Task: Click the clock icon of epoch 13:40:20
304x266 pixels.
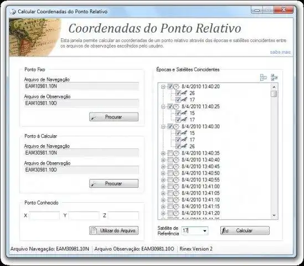Action: 176,86
